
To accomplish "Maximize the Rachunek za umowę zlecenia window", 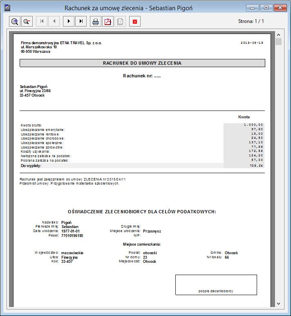I will pos(266,8).
